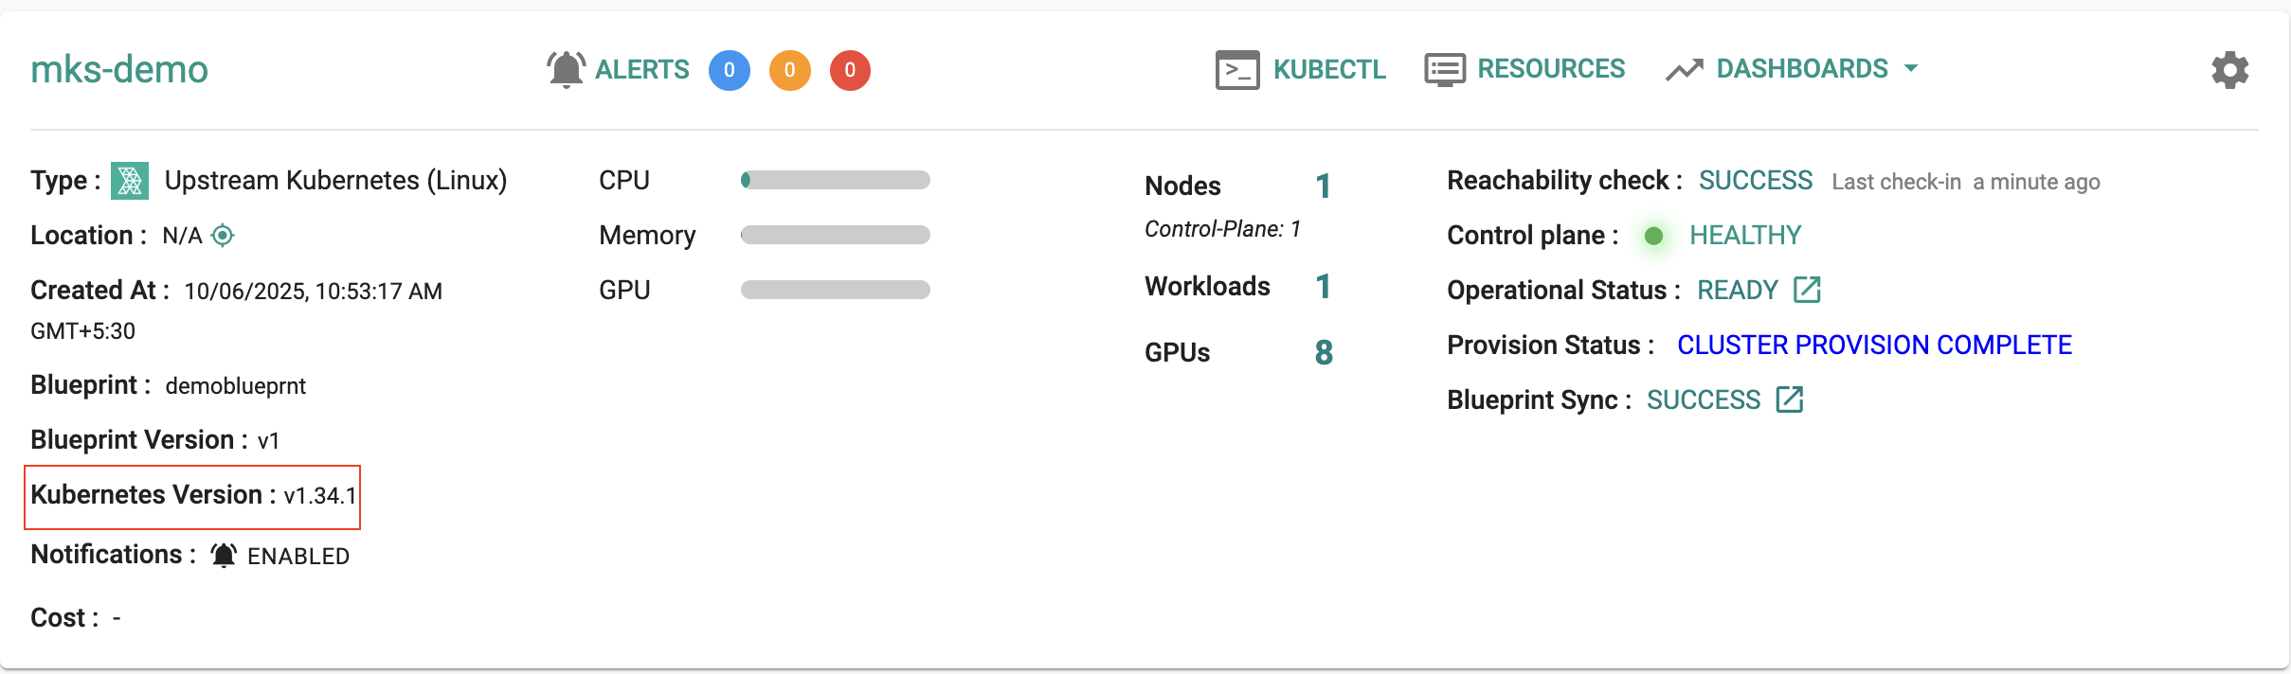Viewport: 2291px width, 674px height.
Task: Open the mks-demo cluster link
Action: click(x=119, y=69)
